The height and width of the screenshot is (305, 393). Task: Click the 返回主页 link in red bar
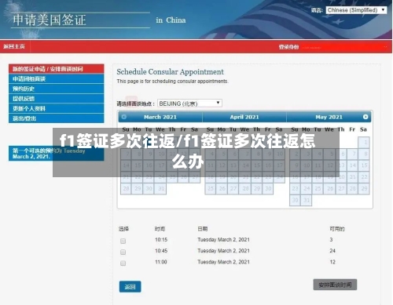tap(14, 46)
